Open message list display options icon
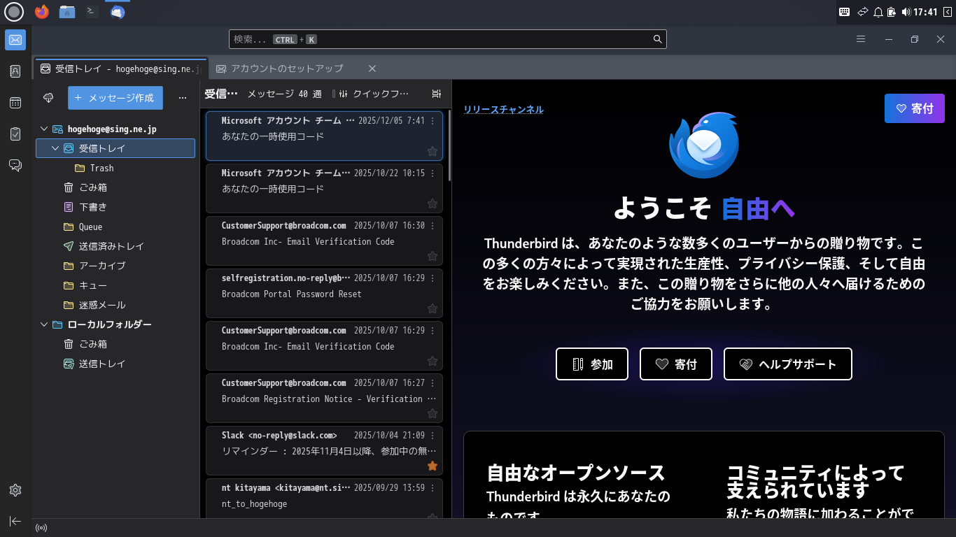Viewport: 956px width, 537px height. 437,94
